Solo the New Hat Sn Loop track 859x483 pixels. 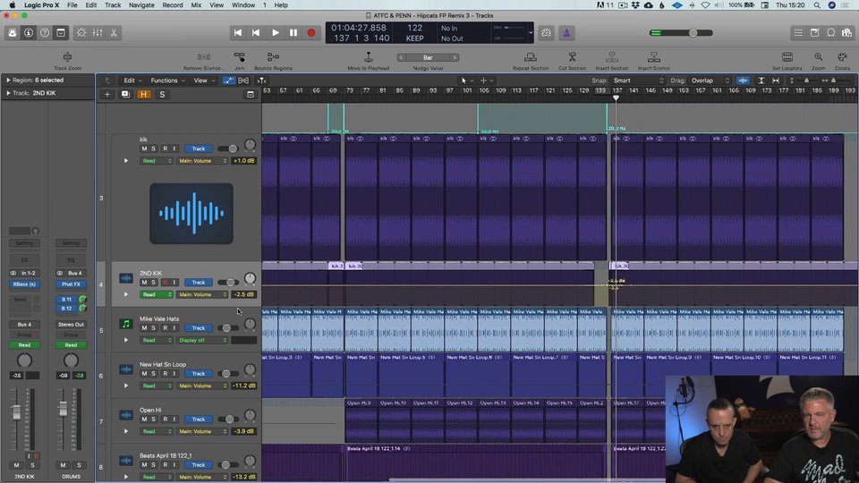[153, 374]
